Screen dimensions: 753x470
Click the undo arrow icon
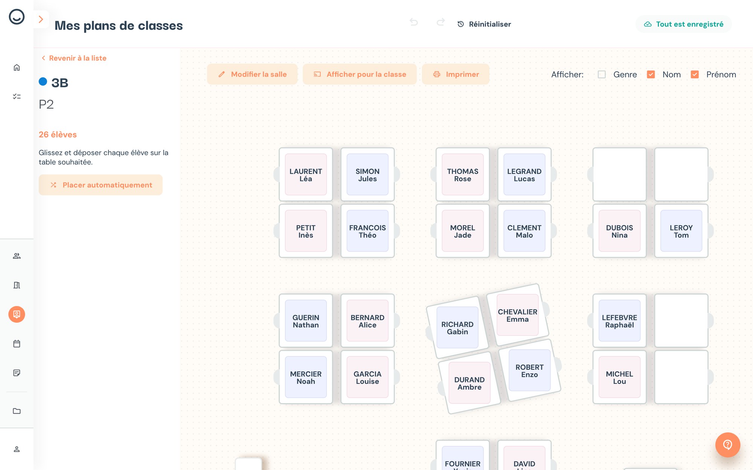414,22
